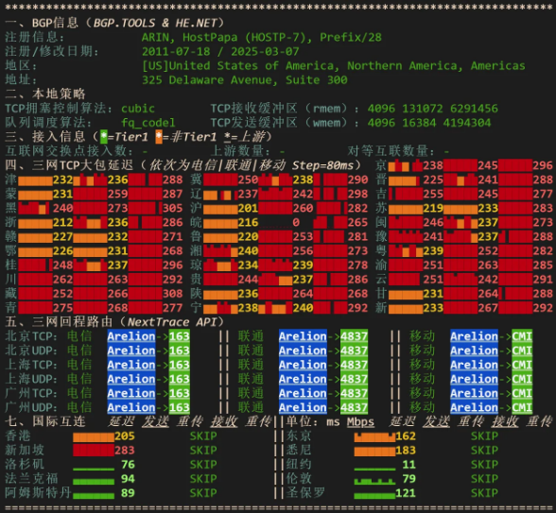
Task: Click the '互联网交换点接入数:' label
Action: click(69, 151)
